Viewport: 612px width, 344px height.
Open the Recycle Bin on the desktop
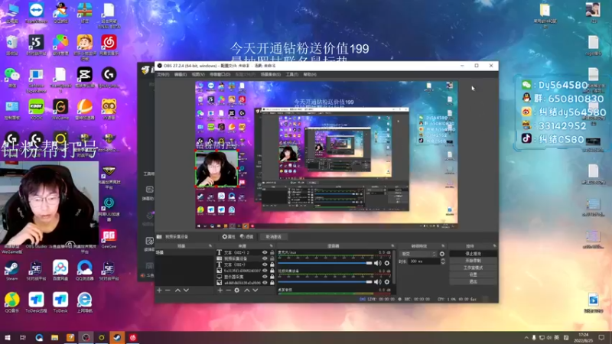click(x=11, y=45)
